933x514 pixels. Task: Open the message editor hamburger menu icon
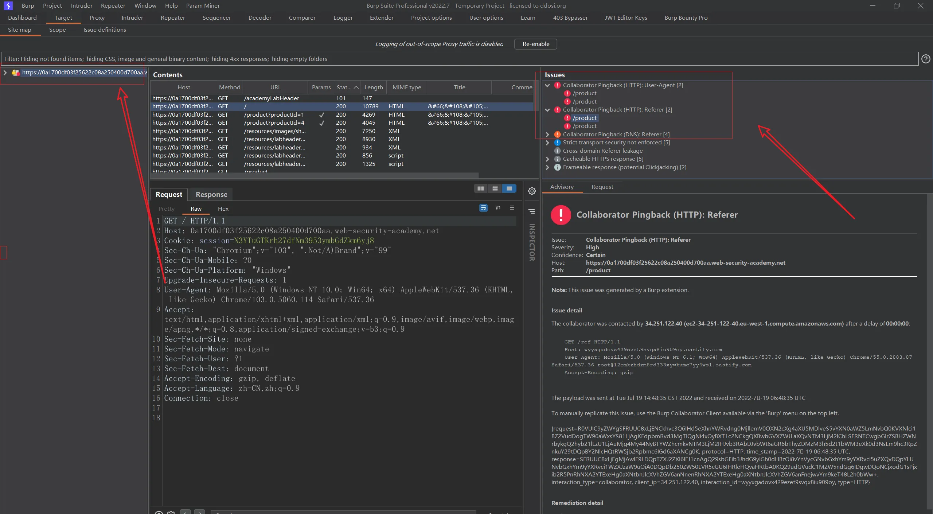(512, 208)
